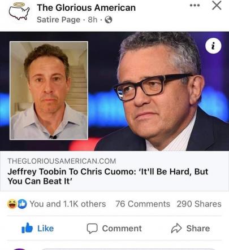Tap the speech bubble Comment icon
This screenshot has height=250, width=229.
tap(92, 229)
